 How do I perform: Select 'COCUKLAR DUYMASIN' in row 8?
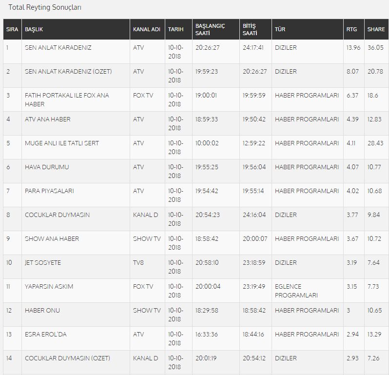(x=58, y=215)
